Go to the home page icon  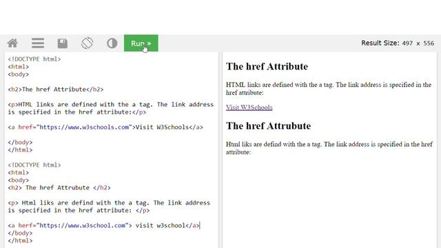tap(12, 43)
